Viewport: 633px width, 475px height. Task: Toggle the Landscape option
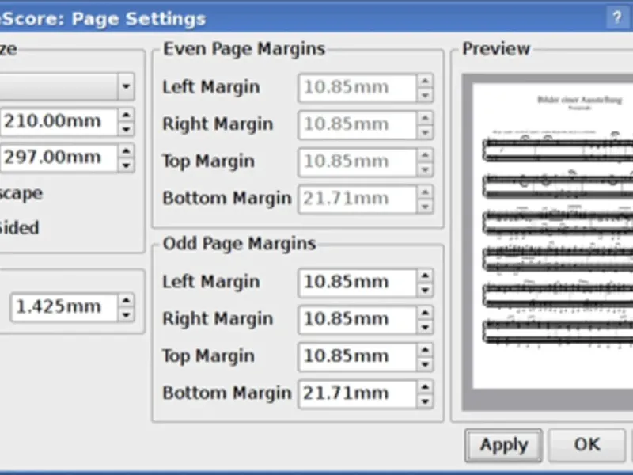(x=20, y=193)
